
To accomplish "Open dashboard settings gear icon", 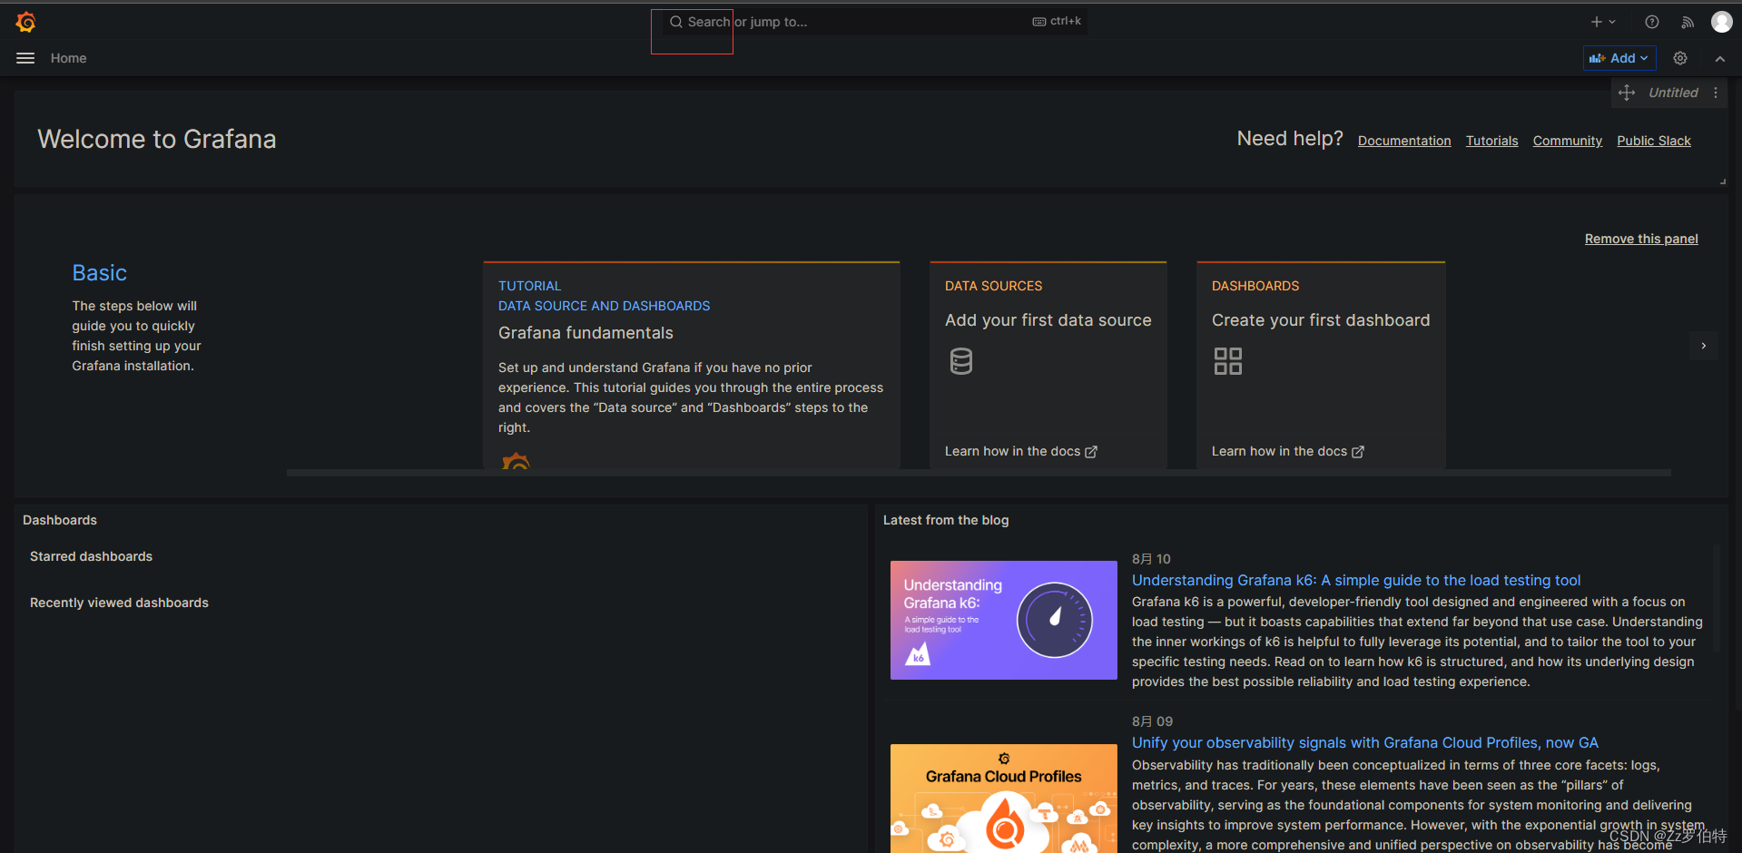I will pos(1680,58).
